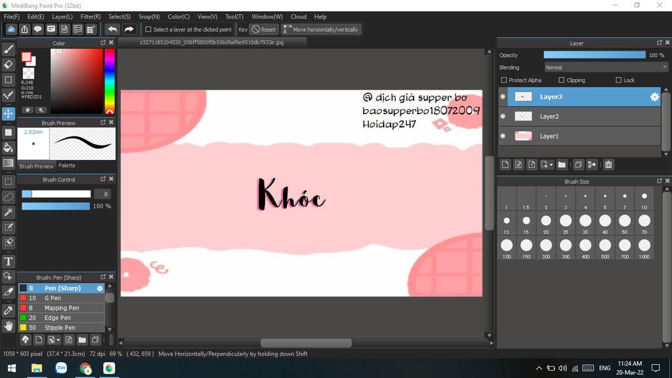Screen dimensions: 672x378
Task: Open Pen (Sharp) brush settings gear
Action: point(100,289)
